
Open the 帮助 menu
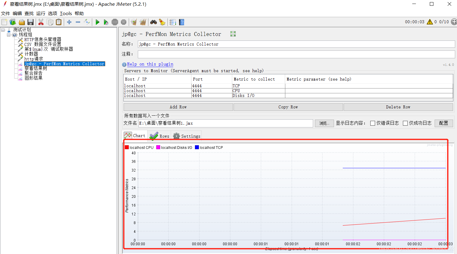tap(79, 13)
